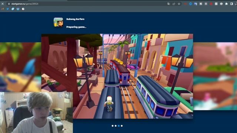Toggle the browser side panel icon
Image resolution: width=237 pixels, height=133 pixels.
point(231,4)
